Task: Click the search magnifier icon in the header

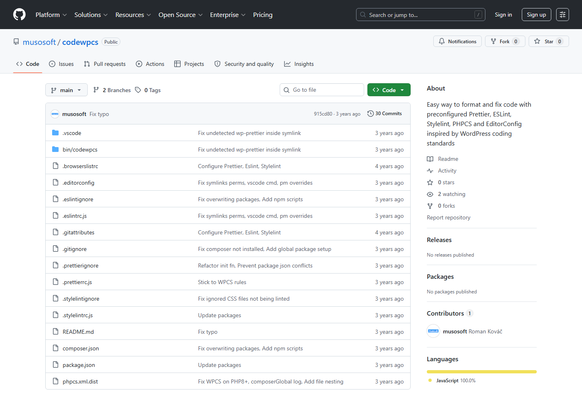Action: 363,15
